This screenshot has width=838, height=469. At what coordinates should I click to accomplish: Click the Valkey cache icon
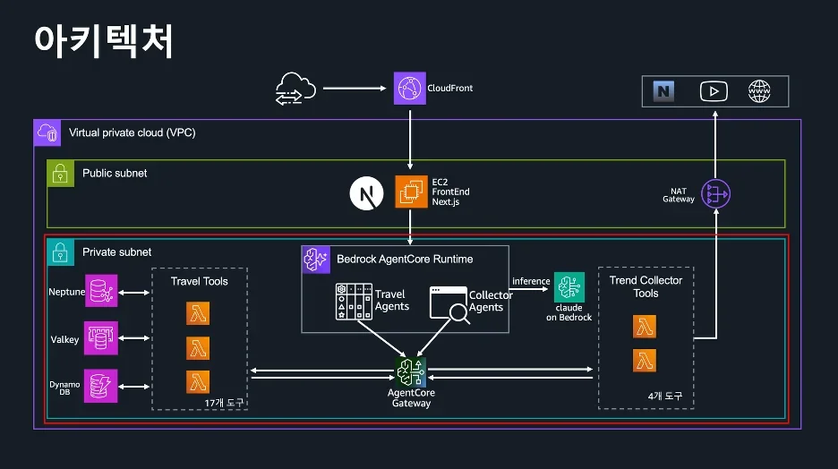101,337
